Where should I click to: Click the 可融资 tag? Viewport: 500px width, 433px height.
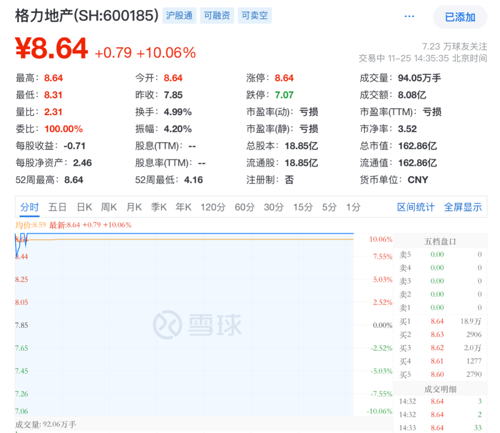point(217,15)
